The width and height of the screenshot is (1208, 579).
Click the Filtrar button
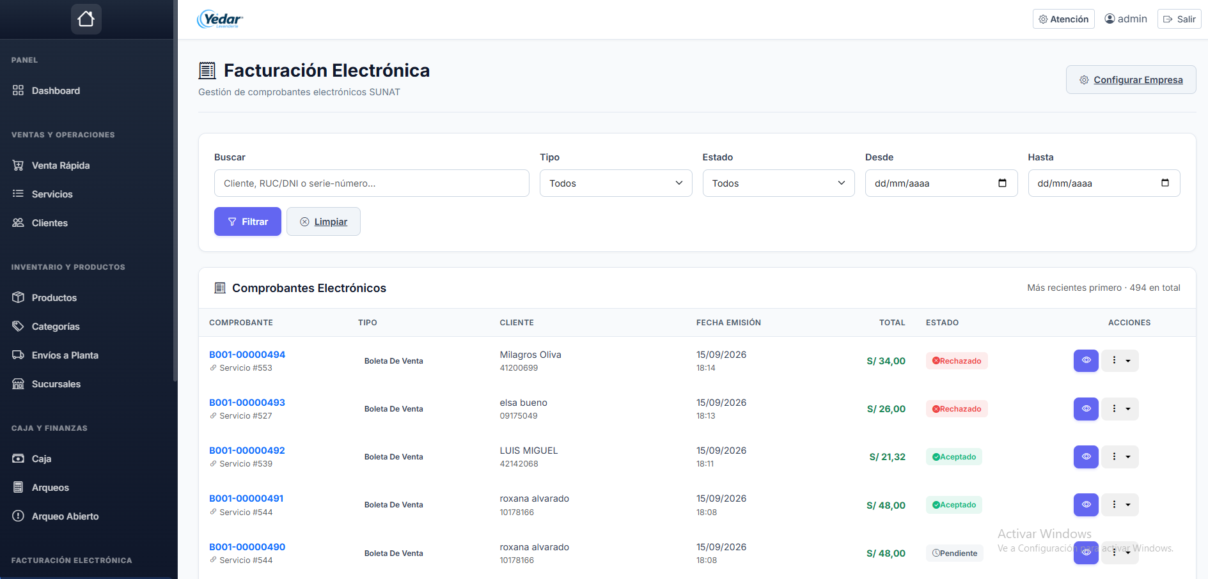click(247, 222)
